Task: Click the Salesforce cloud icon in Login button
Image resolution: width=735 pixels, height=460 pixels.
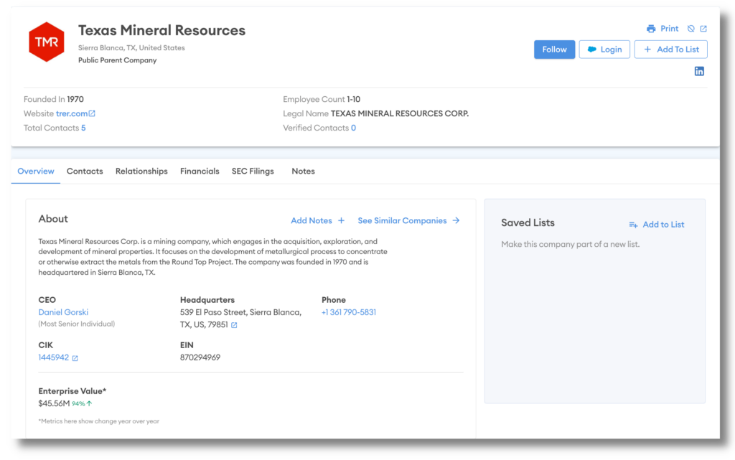Action: tap(592, 50)
